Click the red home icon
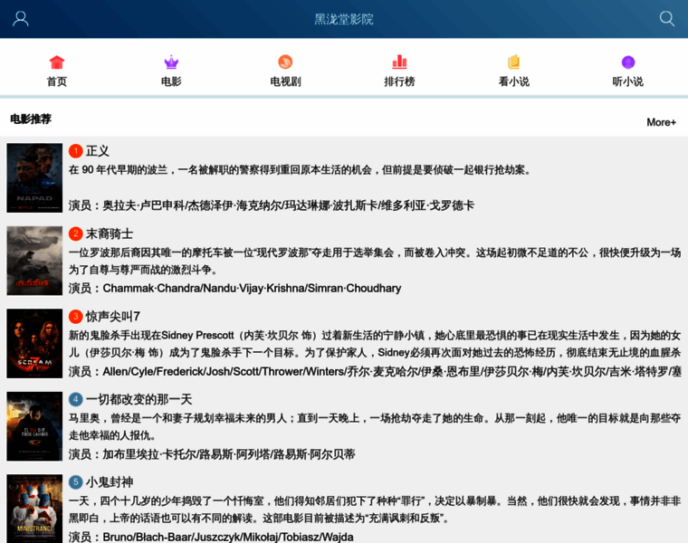The width and height of the screenshot is (688, 543). [57, 62]
